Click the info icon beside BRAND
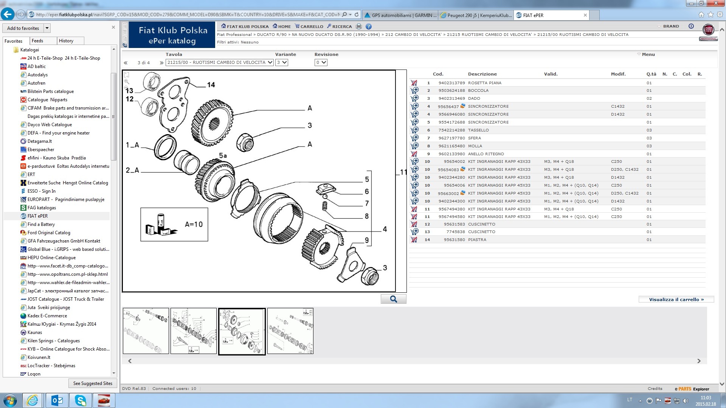Viewport: 726px width, 408px height. point(691,26)
